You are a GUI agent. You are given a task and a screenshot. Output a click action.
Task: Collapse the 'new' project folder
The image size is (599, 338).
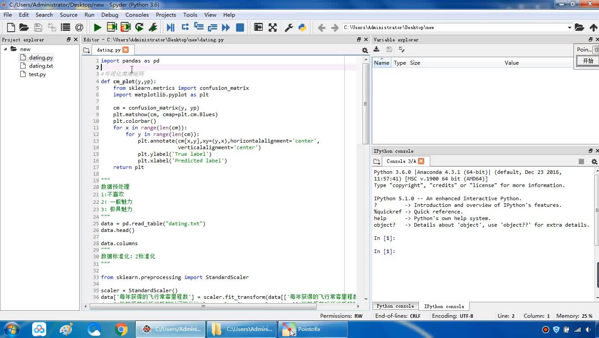click(6, 49)
